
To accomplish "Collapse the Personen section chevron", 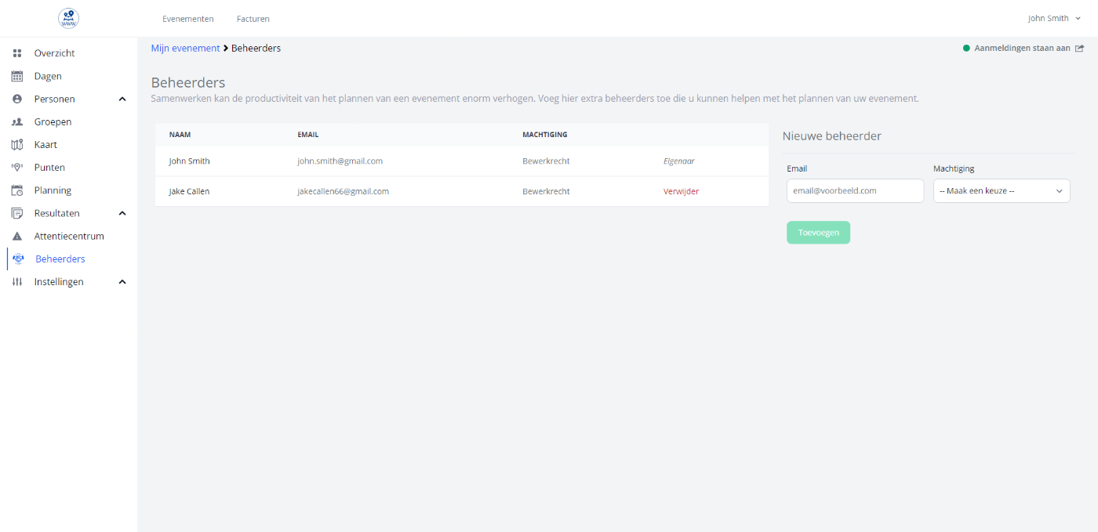I will 122,100.
